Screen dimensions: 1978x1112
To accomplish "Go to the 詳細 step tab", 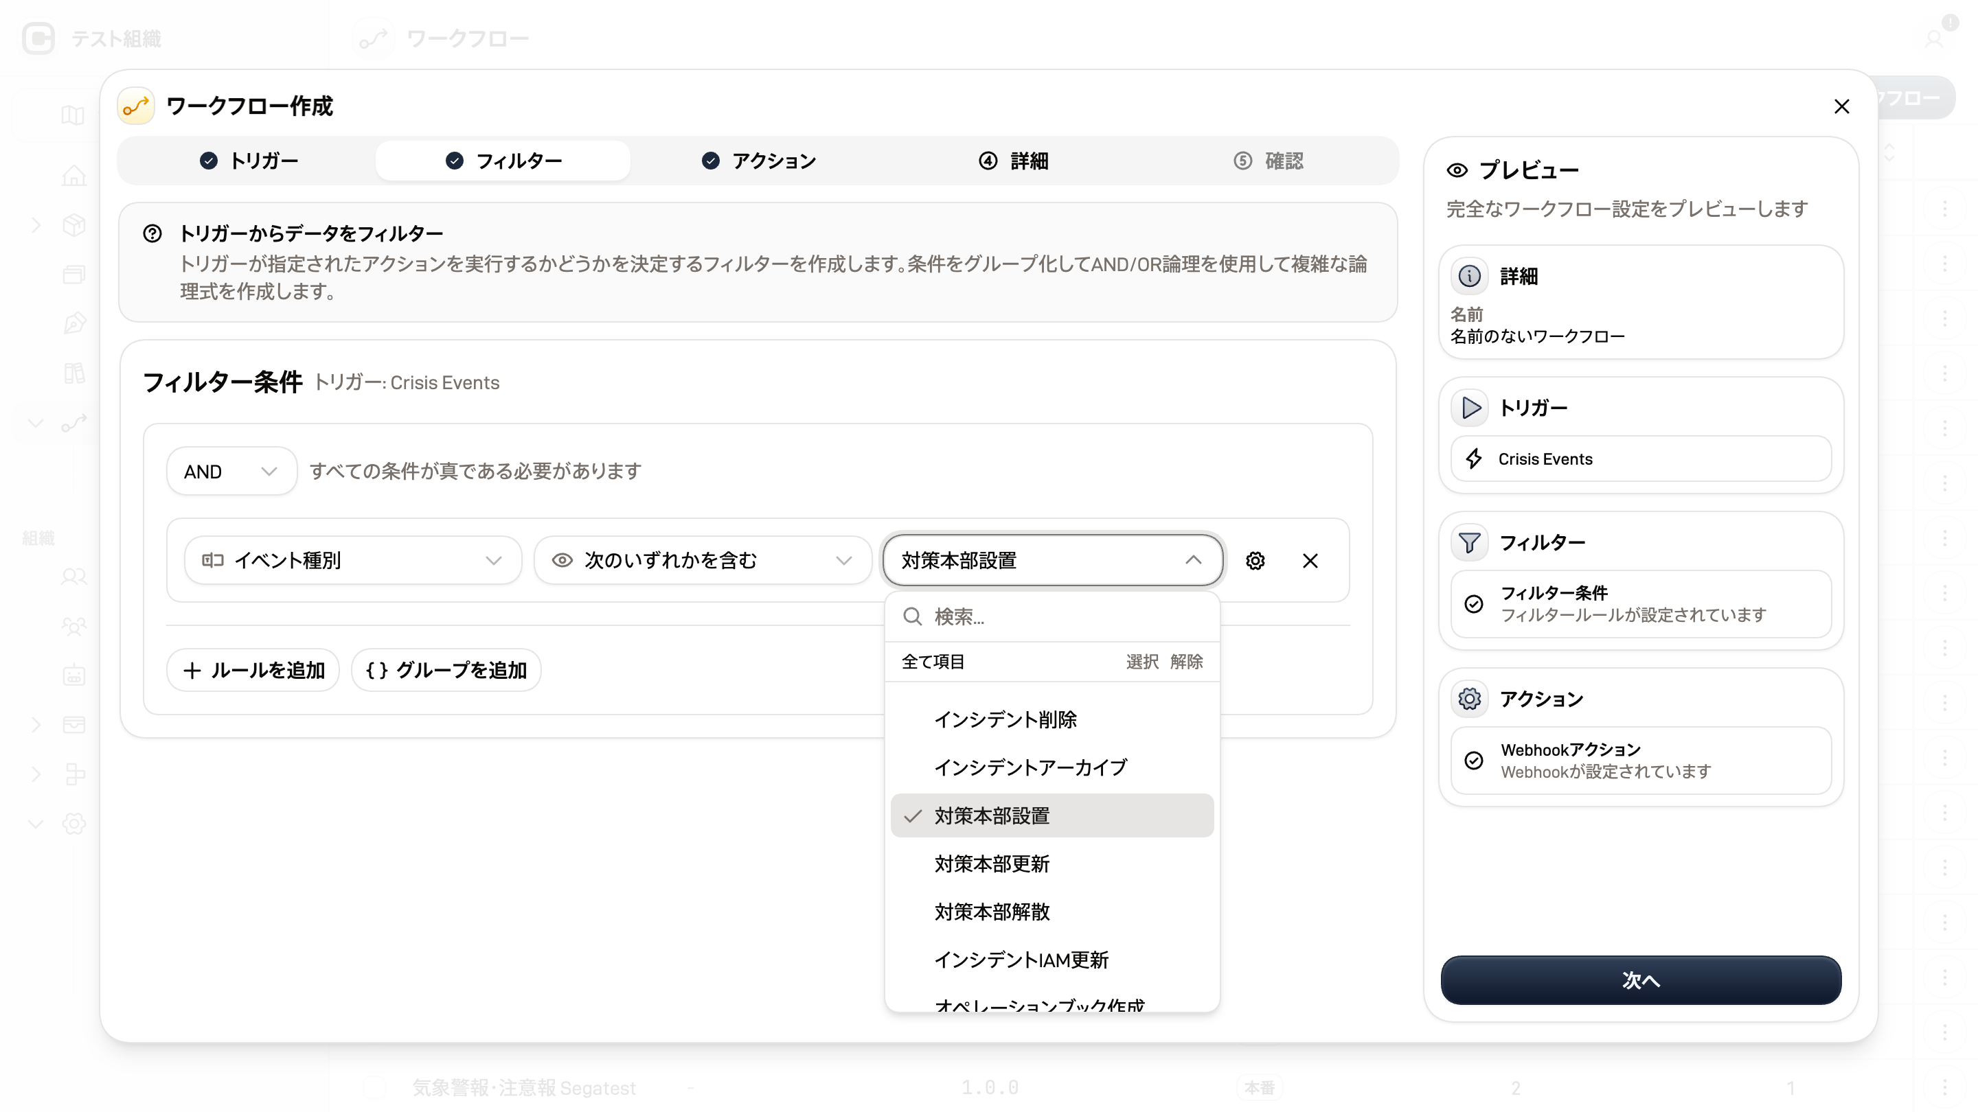I will [1014, 161].
